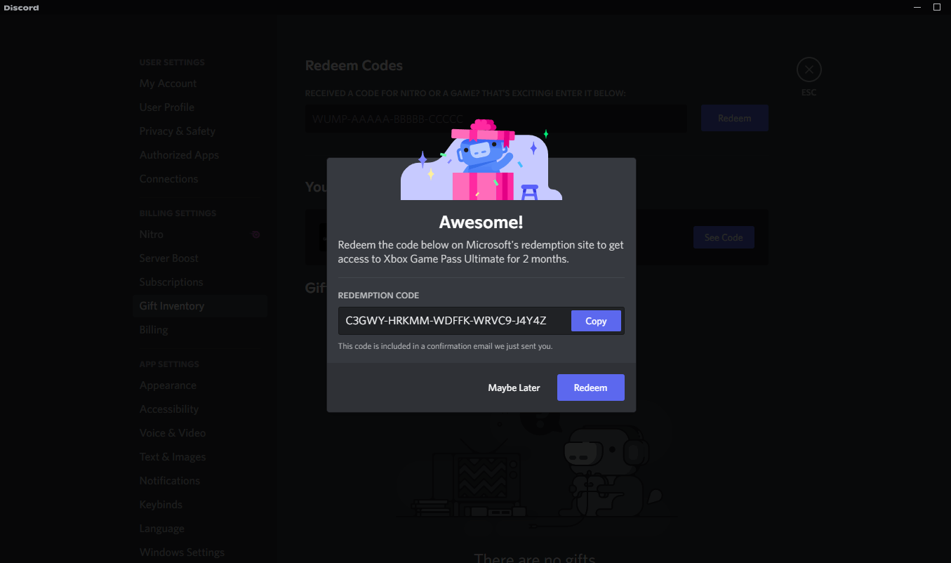Open Text & Images settings
The width and height of the screenshot is (951, 563).
coord(199,457)
